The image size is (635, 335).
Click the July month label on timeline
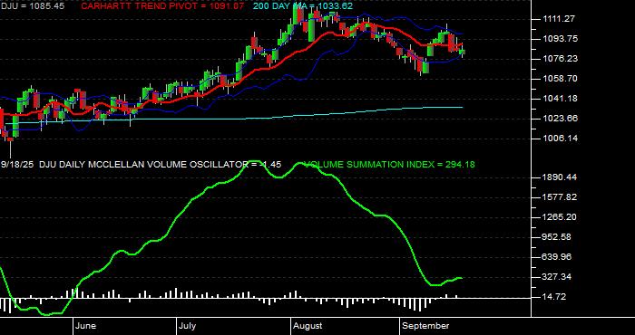187,326
